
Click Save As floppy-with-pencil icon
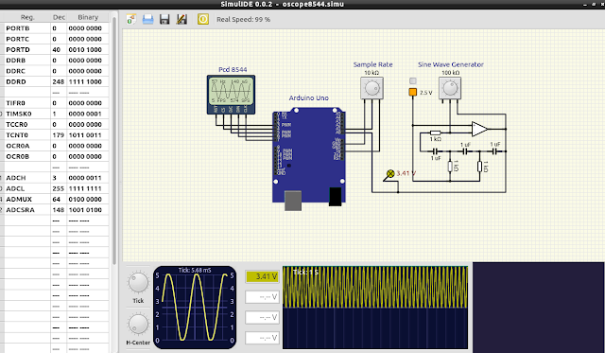(181, 19)
